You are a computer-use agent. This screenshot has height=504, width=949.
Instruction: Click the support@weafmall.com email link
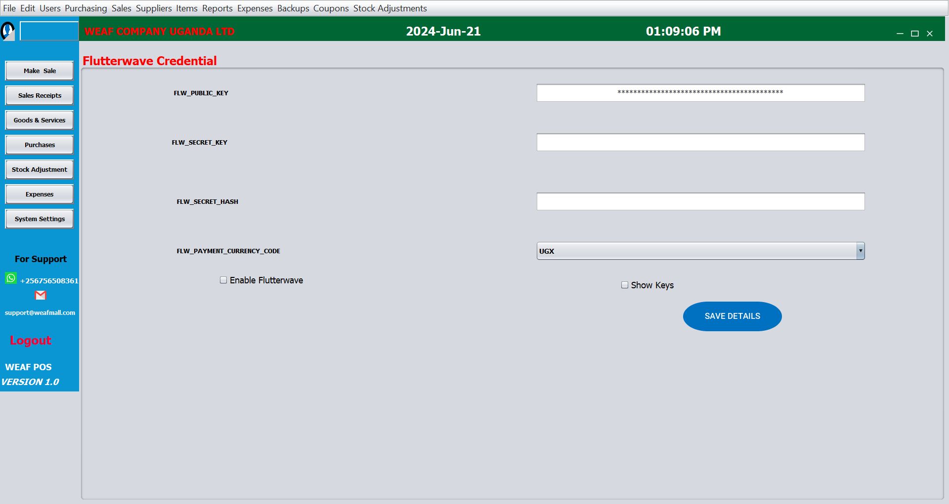click(x=40, y=312)
